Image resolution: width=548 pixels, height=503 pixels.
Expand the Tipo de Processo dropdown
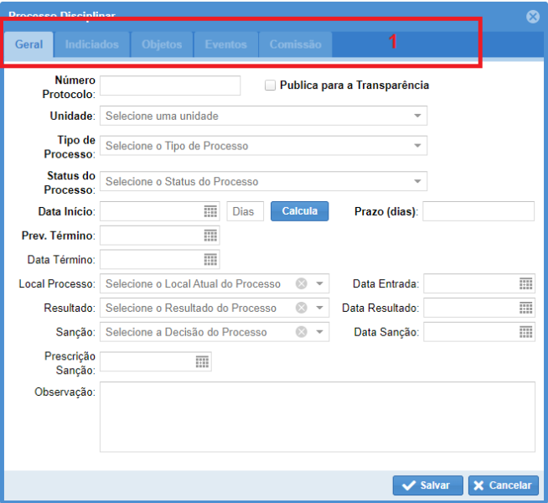[x=417, y=146]
